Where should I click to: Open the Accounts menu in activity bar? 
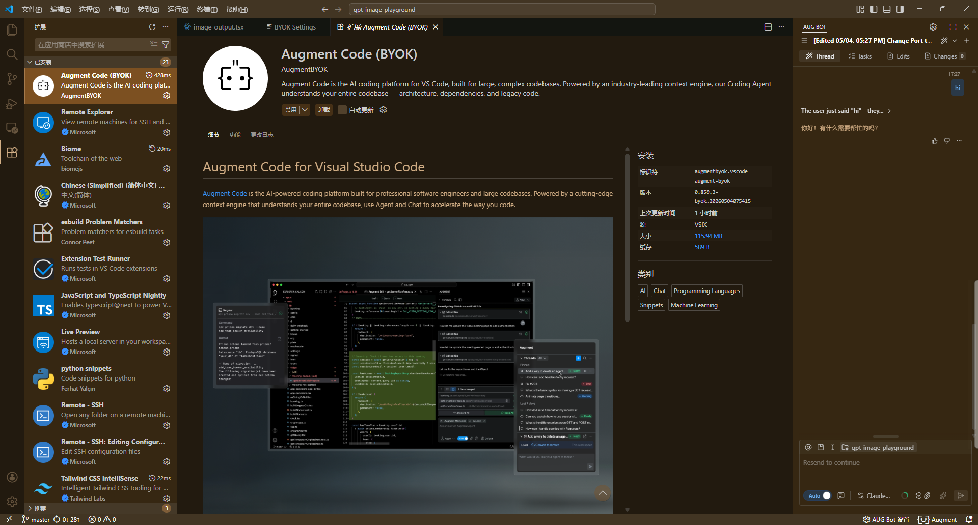(x=12, y=477)
